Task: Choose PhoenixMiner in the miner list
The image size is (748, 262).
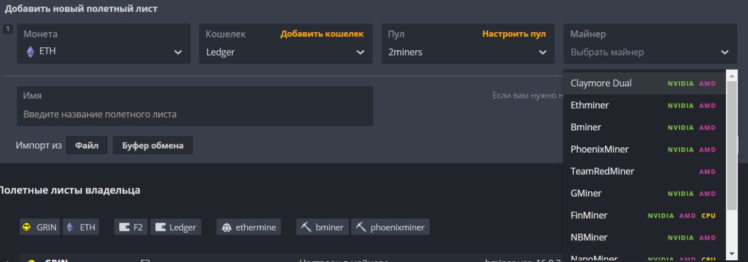Action: point(644,149)
